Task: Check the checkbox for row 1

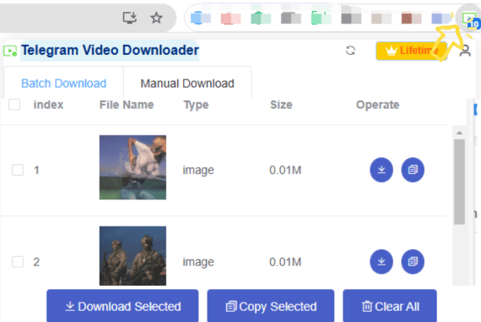Action: (18, 170)
